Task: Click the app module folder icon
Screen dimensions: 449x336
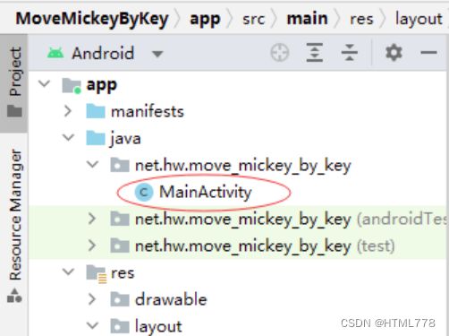Action: (x=72, y=86)
